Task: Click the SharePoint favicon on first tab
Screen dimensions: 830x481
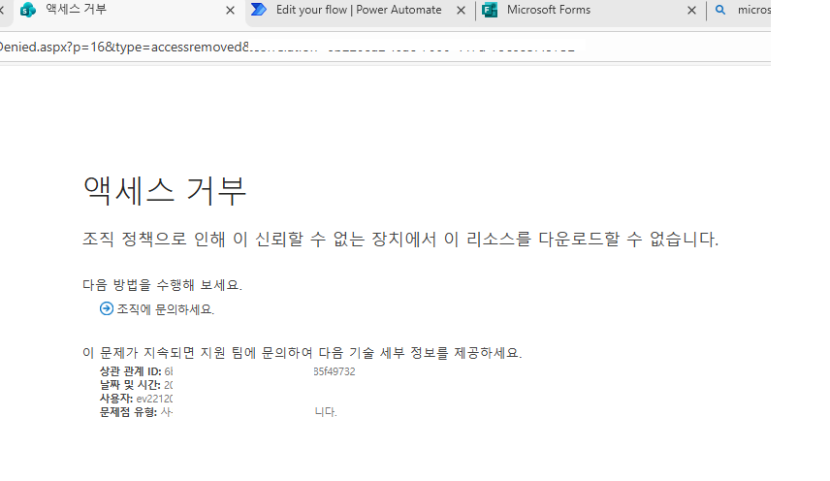Action: click(27, 10)
